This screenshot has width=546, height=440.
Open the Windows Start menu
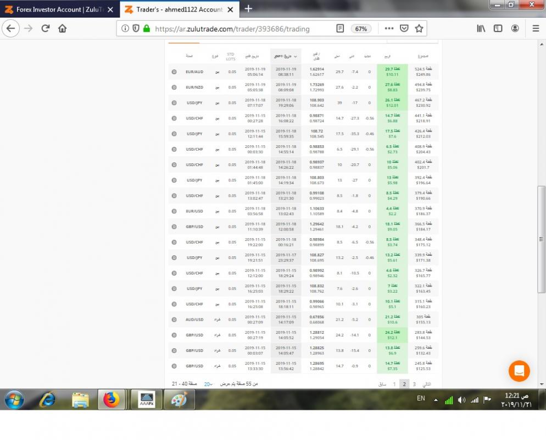pos(14,399)
